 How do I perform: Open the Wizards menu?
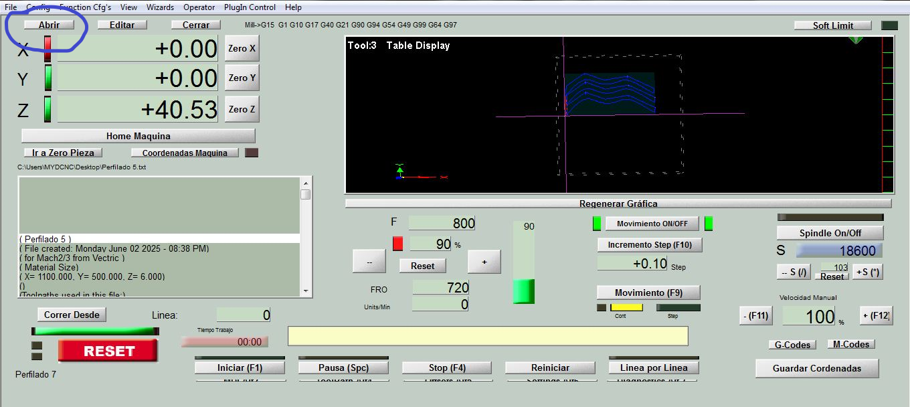(x=160, y=7)
